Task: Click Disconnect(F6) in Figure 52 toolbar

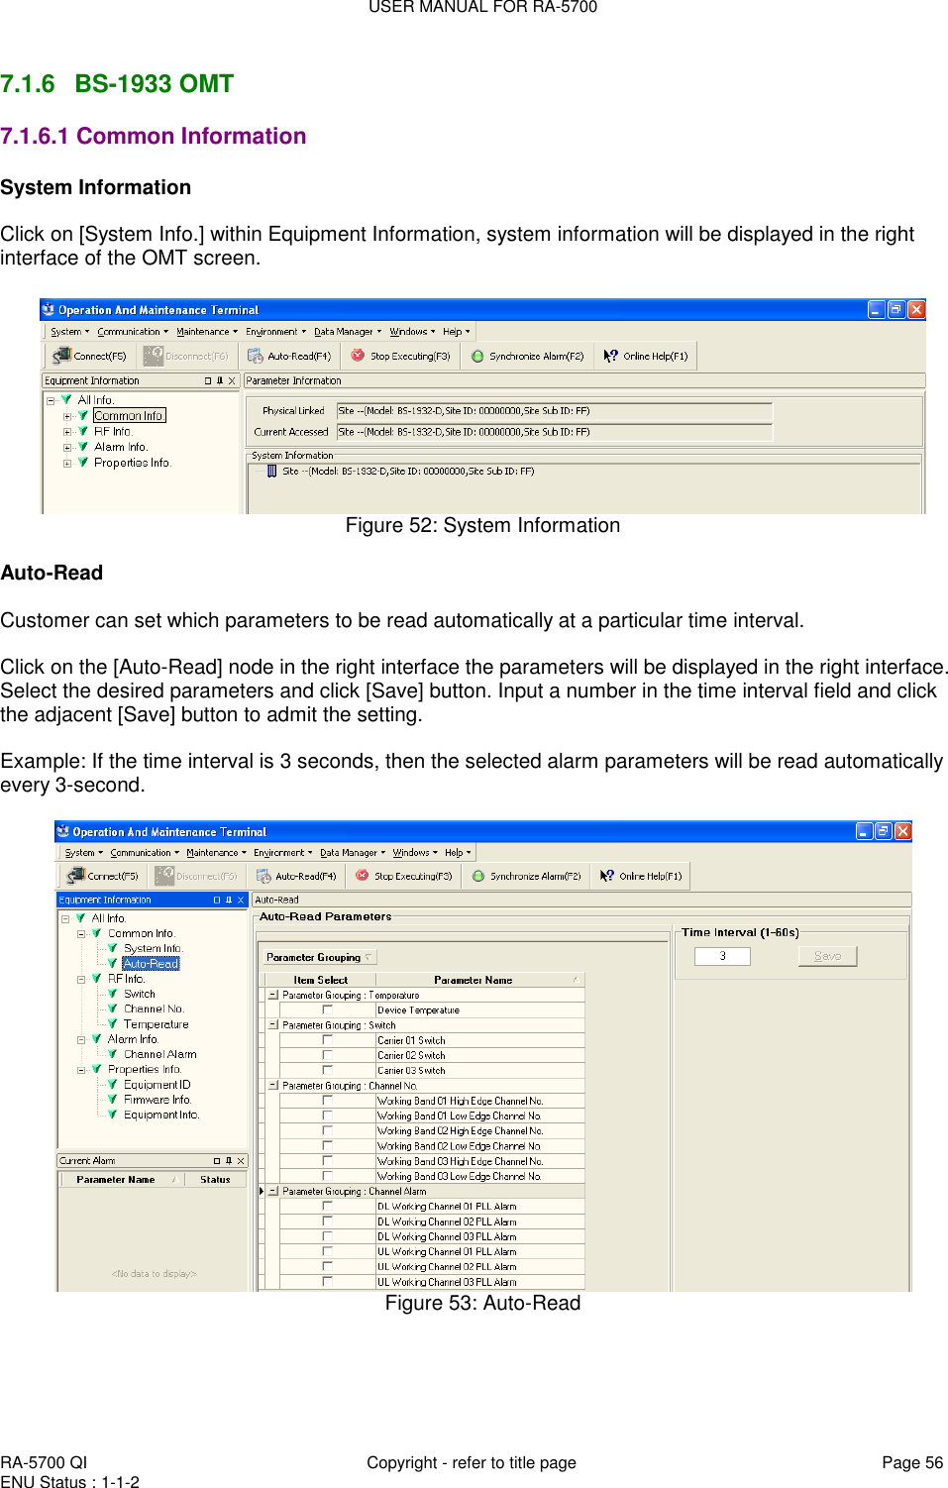Action: pyautogui.click(x=185, y=356)
